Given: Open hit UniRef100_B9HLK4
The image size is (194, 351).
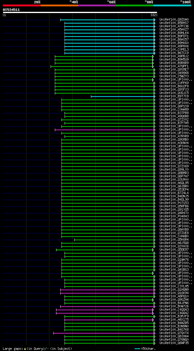Looking at the screenshot, I should 174,33.
